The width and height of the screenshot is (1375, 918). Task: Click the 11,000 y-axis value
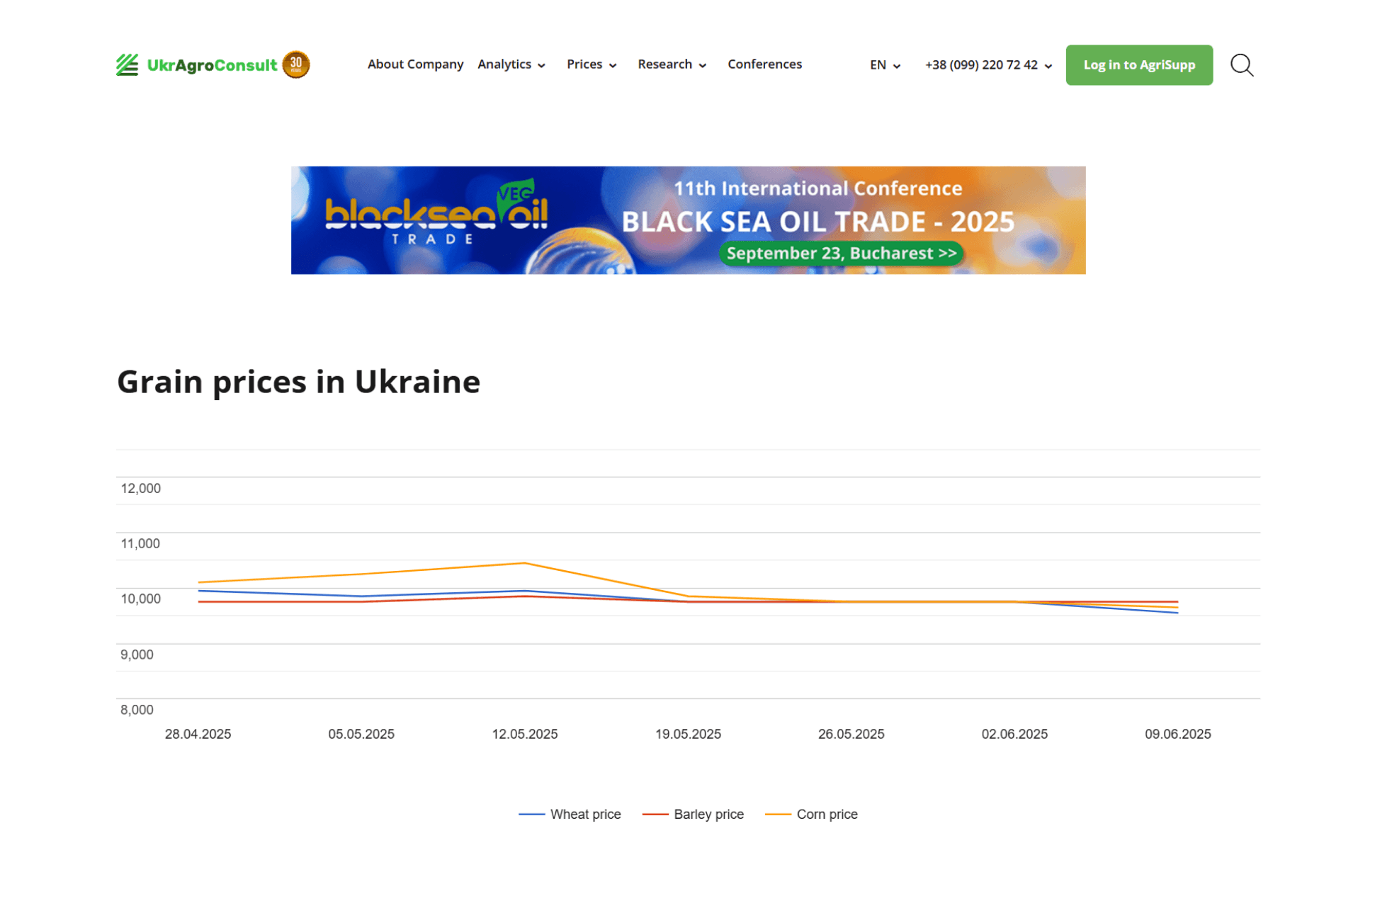[140, 544]
